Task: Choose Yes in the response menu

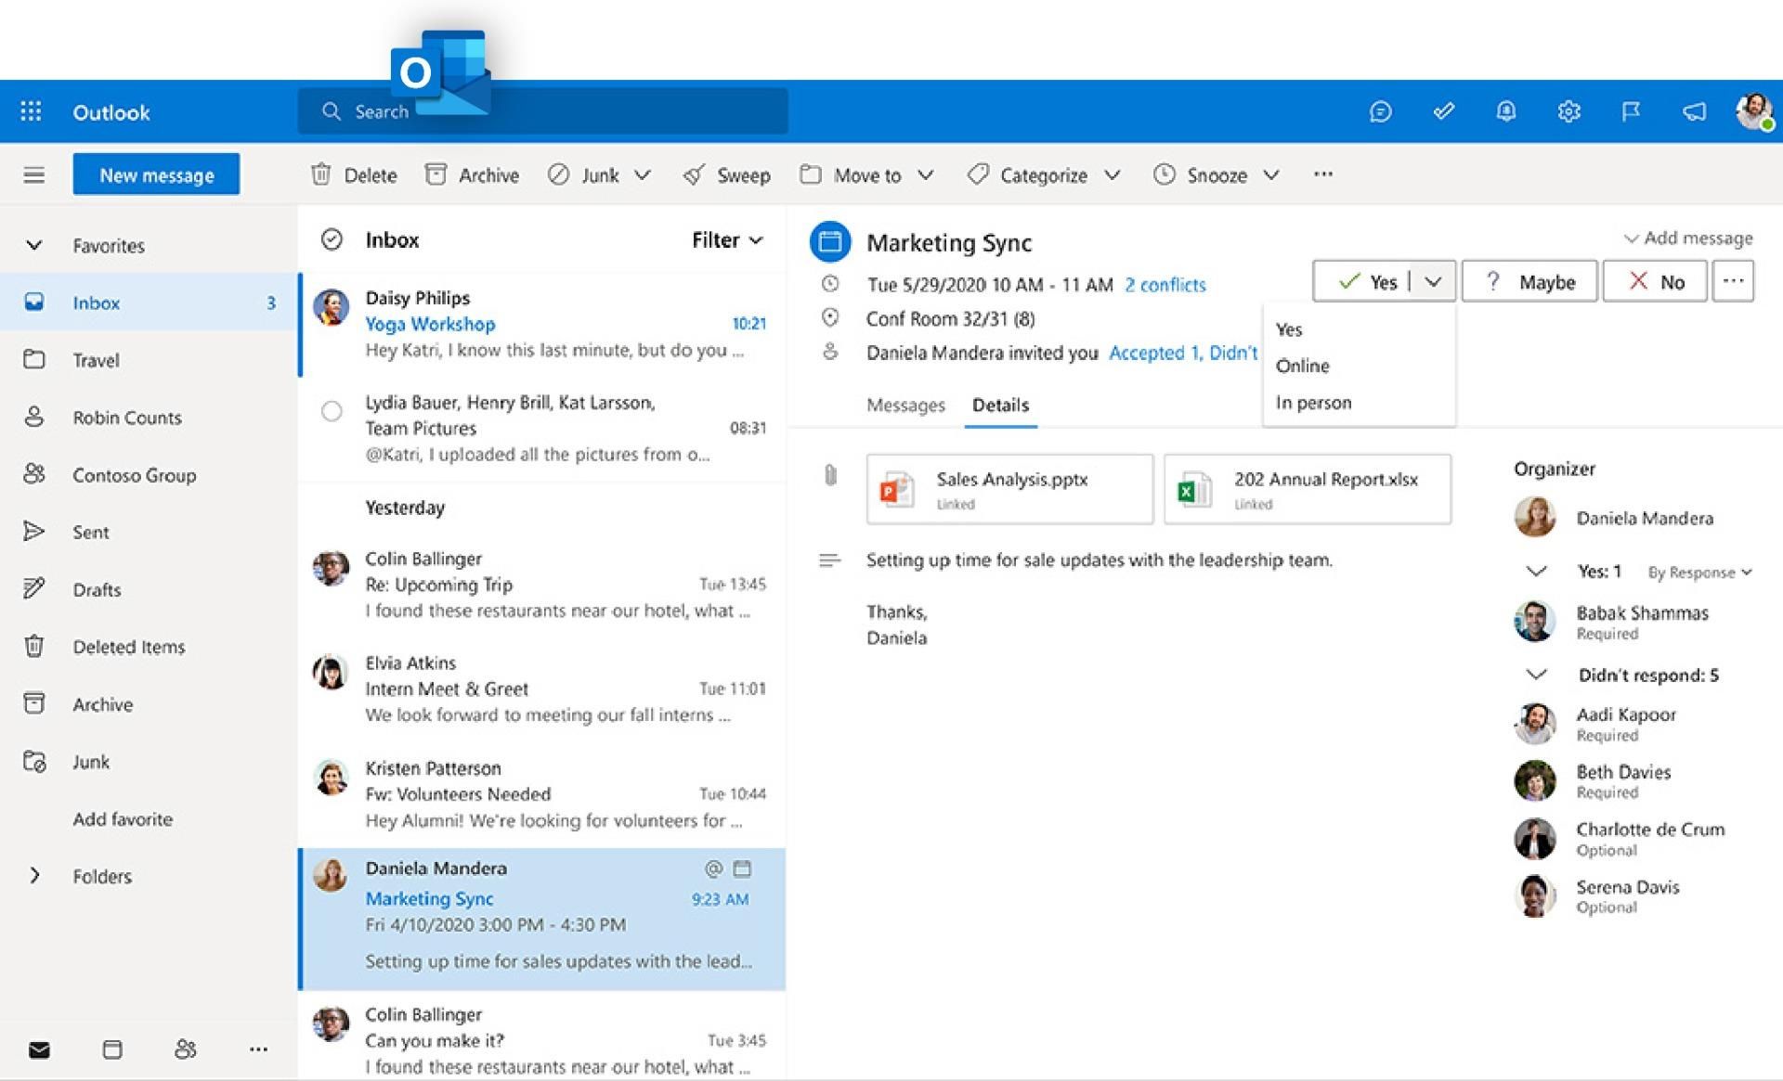Action: [1289, 329]
